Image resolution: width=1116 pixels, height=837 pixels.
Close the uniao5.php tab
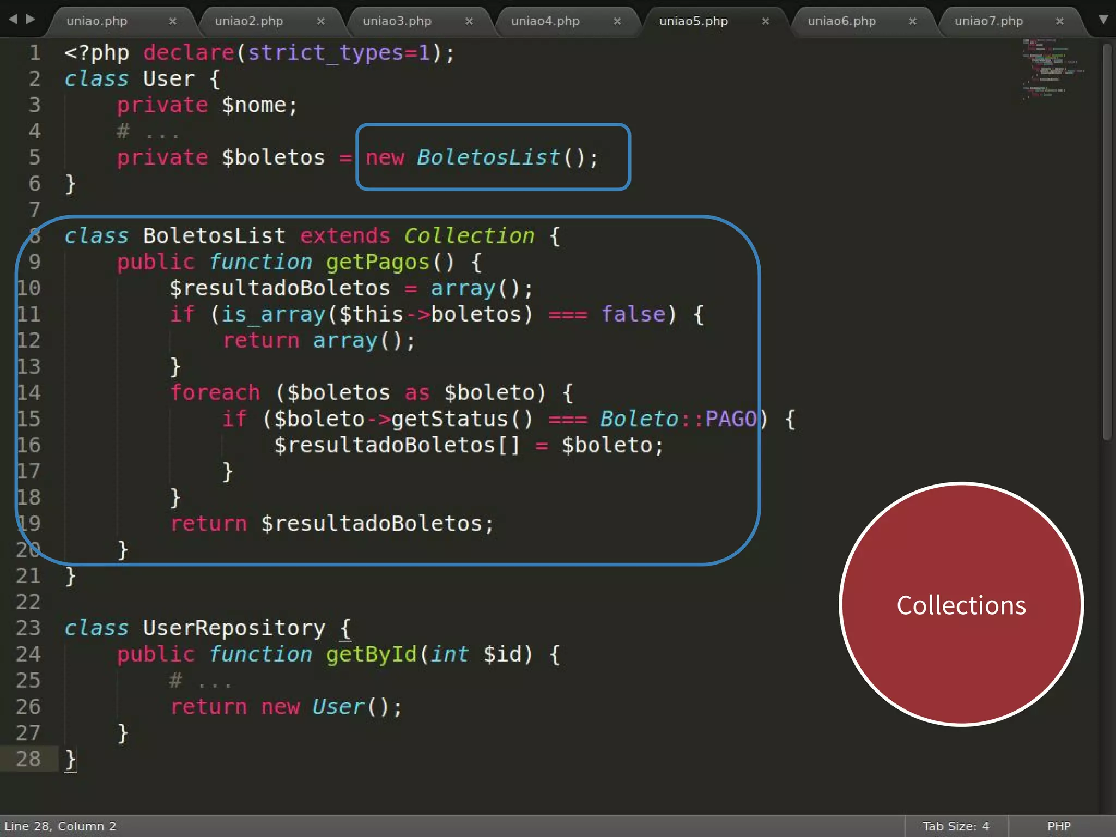(766, 21)
